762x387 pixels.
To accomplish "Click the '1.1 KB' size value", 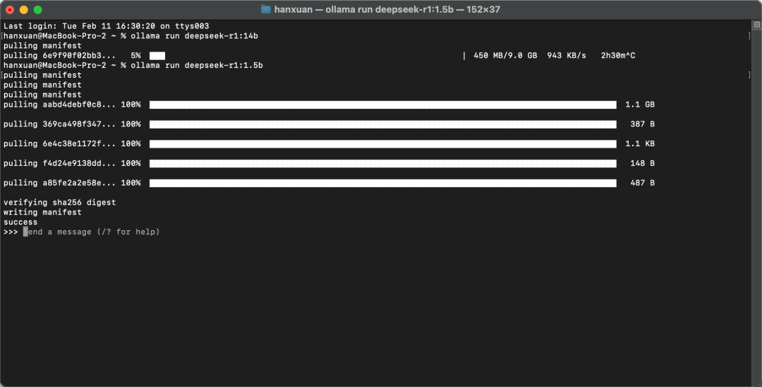I will [x=640, y=143].
